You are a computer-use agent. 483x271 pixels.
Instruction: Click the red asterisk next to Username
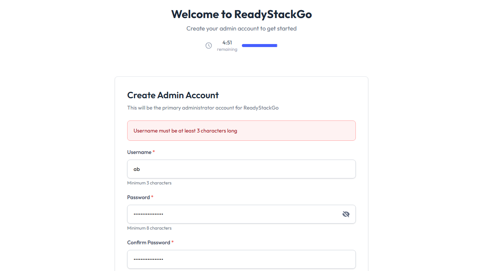pyautogui.click(x=154, y=152)
